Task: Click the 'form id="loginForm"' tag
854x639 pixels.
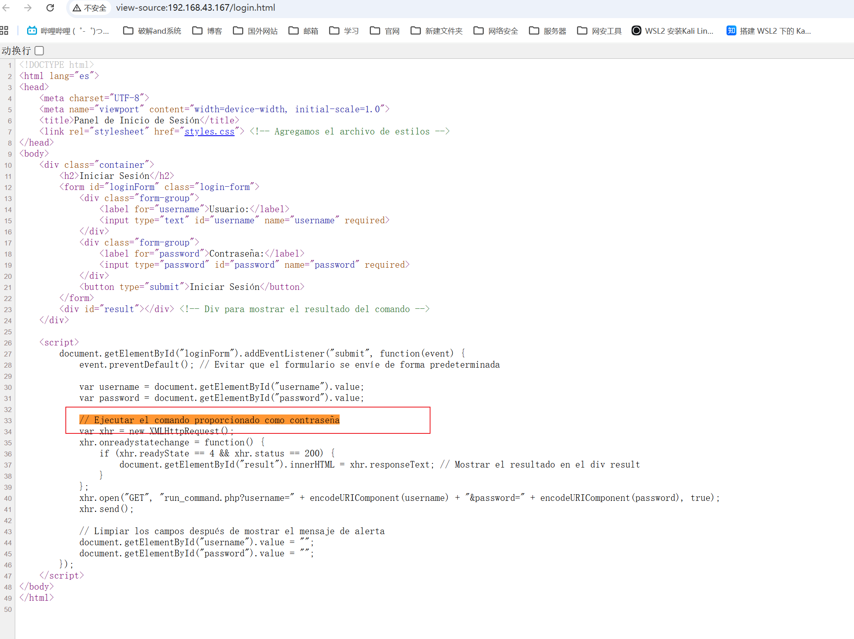Action: (159, 187)
